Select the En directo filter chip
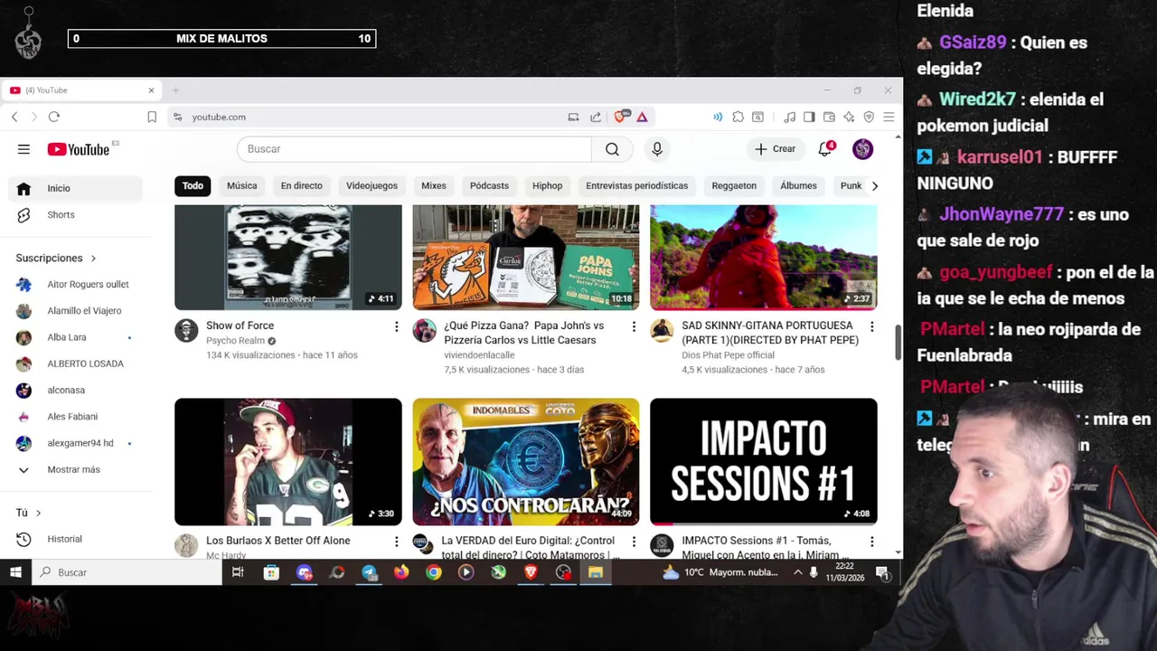Viewport: 1157px width, 651px height. click(x=301, y=185)
